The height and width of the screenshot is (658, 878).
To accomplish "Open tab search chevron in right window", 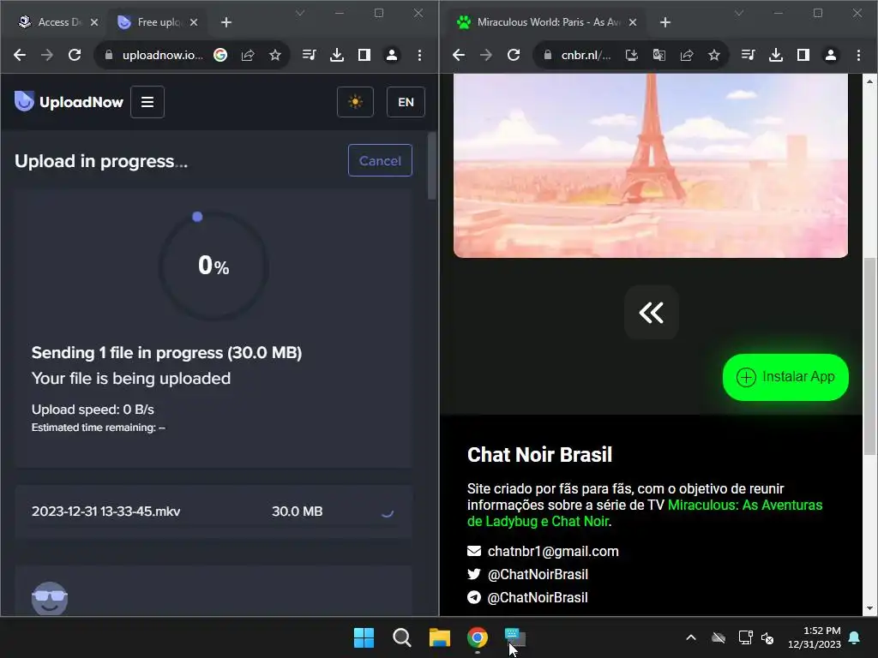I will coord(739,13).
